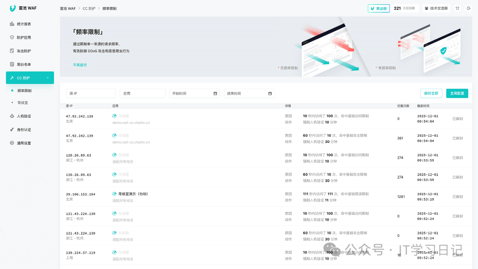Click the theme shirt icon in header
Viewport: 478px width, 269px height.
pyautogui.click(x=457, y=8)
